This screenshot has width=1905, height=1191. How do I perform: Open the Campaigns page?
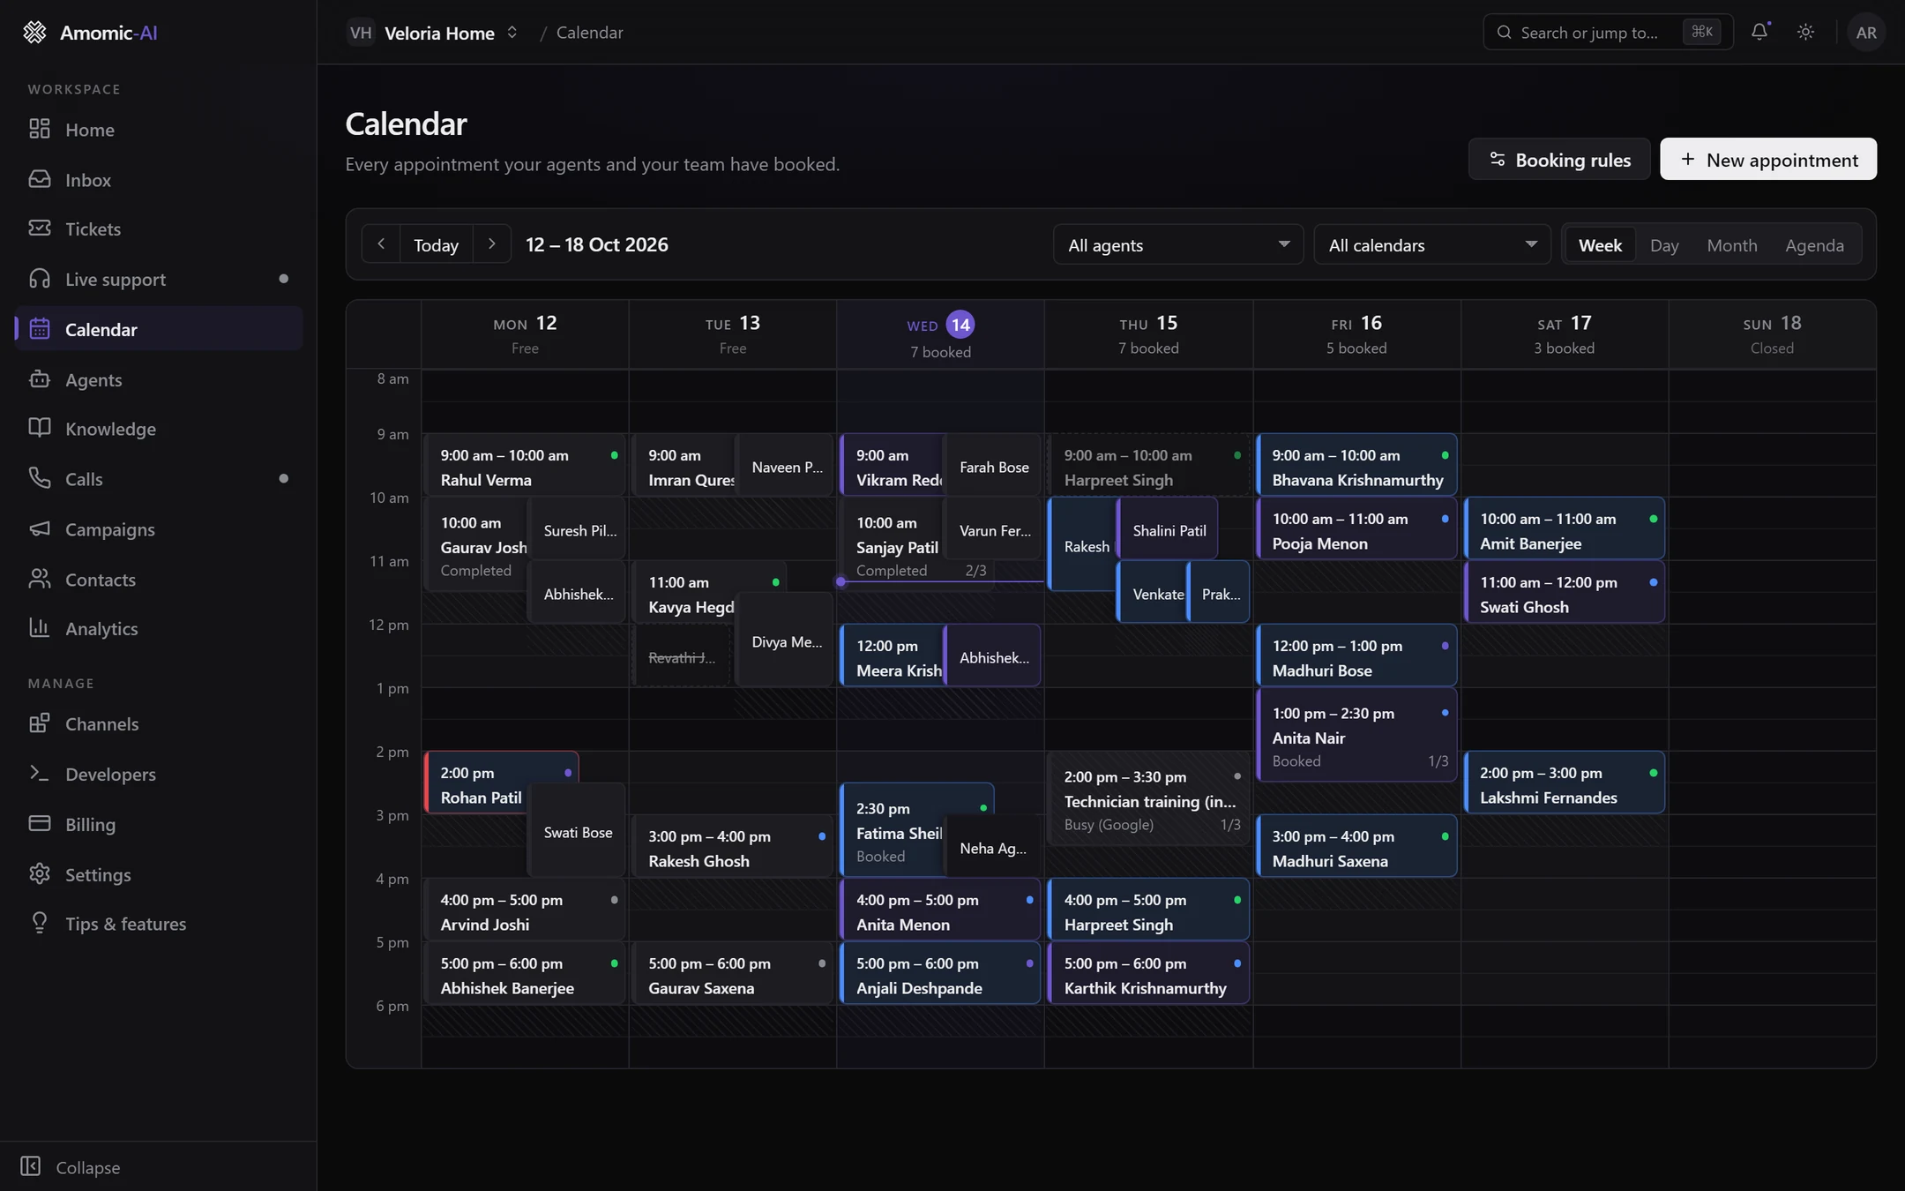pyautogui.click(x=159, y=529)
